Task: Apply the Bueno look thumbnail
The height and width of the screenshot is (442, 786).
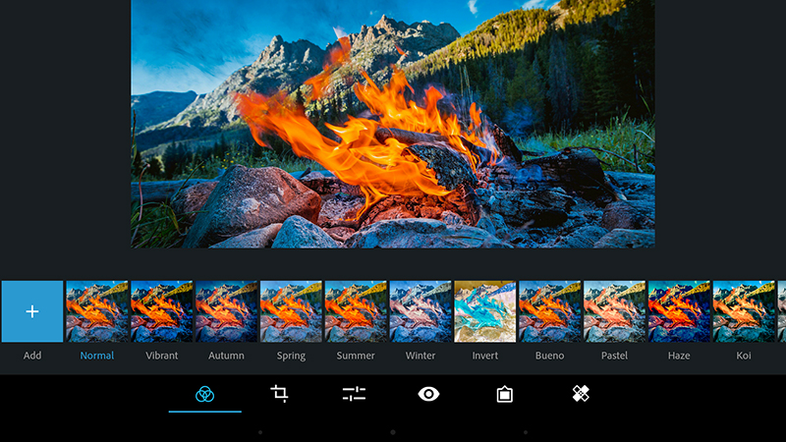Action: pos(550,311)
